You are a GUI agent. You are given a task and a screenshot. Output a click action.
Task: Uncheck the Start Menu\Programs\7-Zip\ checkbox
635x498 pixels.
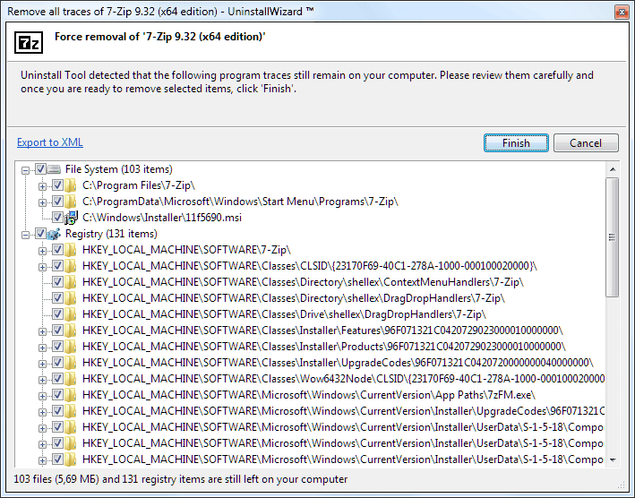(57, 202)
